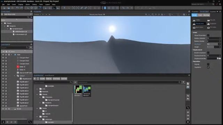Toggle visibility of the Terrain row
The height and width of the screenshot is (125, 223).
[x=3, y=109]
